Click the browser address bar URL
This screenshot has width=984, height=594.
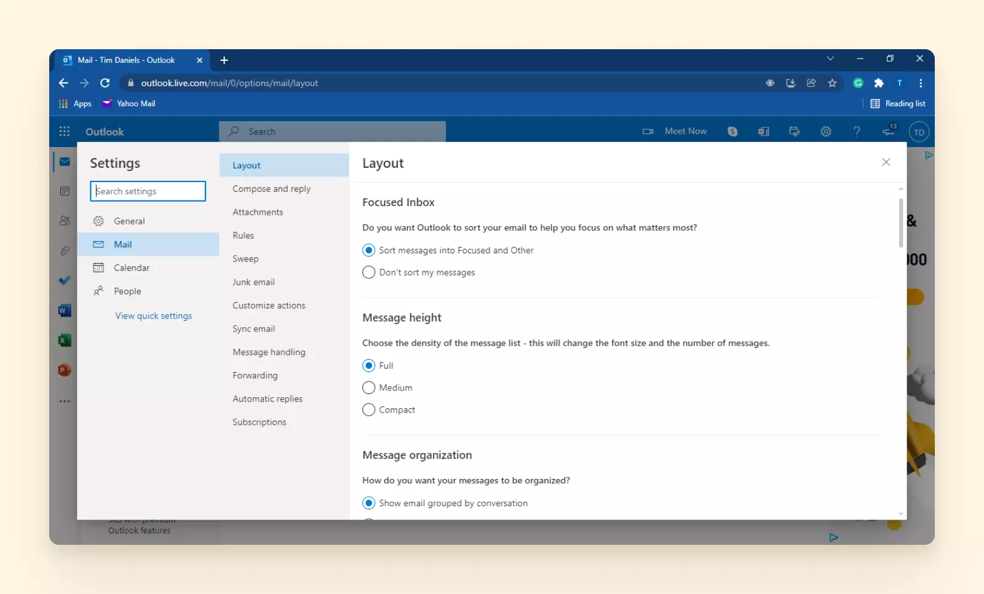[x=229, y=83]
